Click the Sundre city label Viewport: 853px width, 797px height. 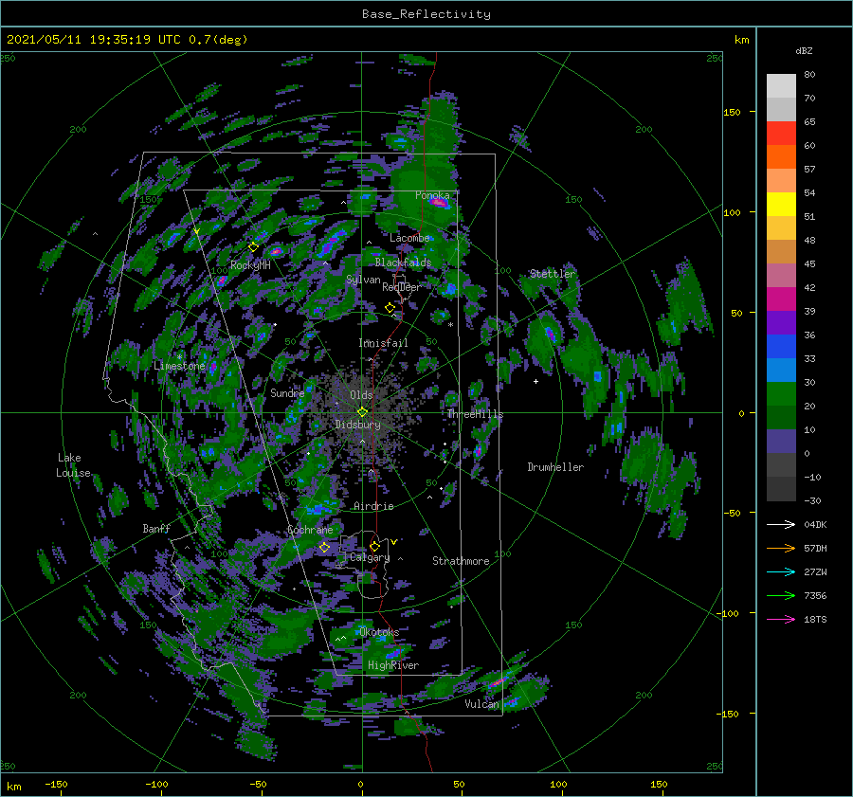(x=287, y=392)
